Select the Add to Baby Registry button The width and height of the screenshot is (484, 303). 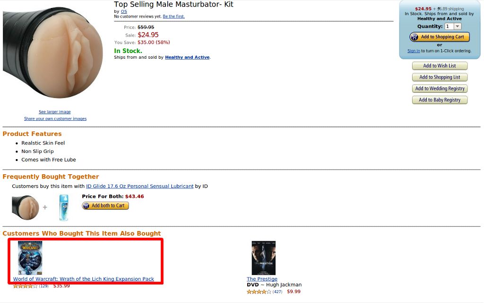[x=440, y=100]
